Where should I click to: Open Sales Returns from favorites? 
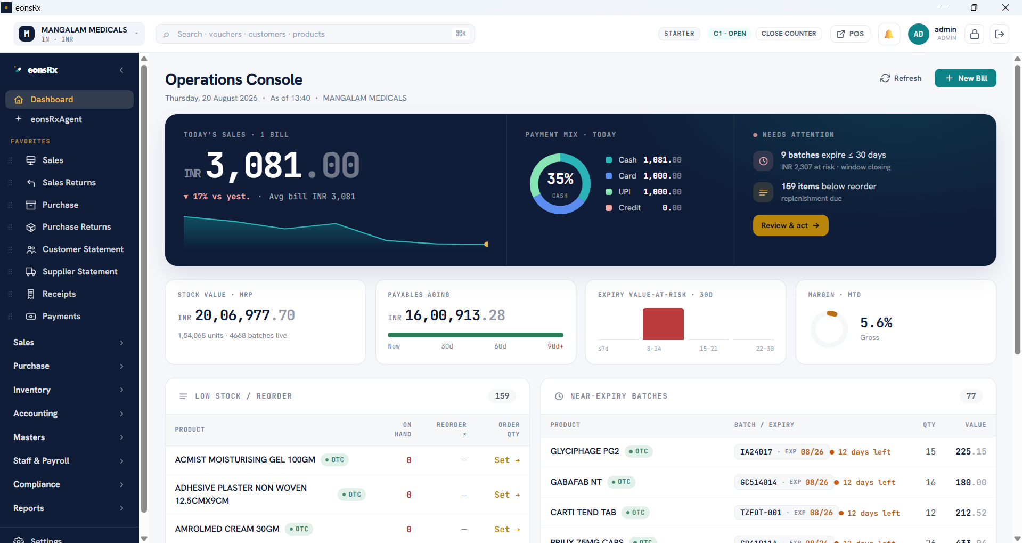(x=69, y=183)
